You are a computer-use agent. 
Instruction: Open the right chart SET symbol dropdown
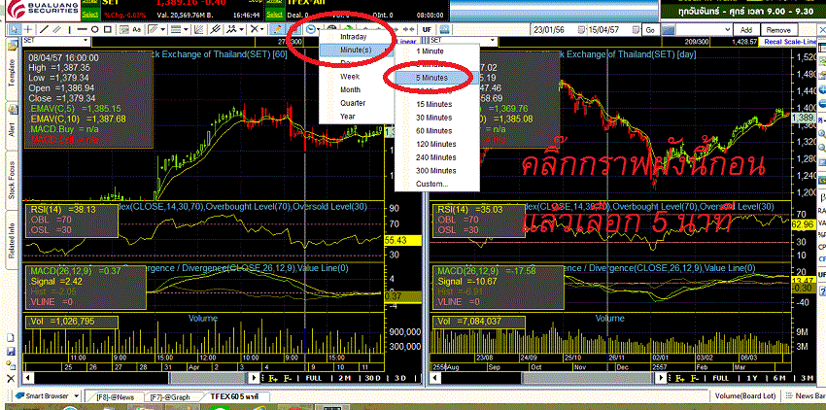[494, 40]
